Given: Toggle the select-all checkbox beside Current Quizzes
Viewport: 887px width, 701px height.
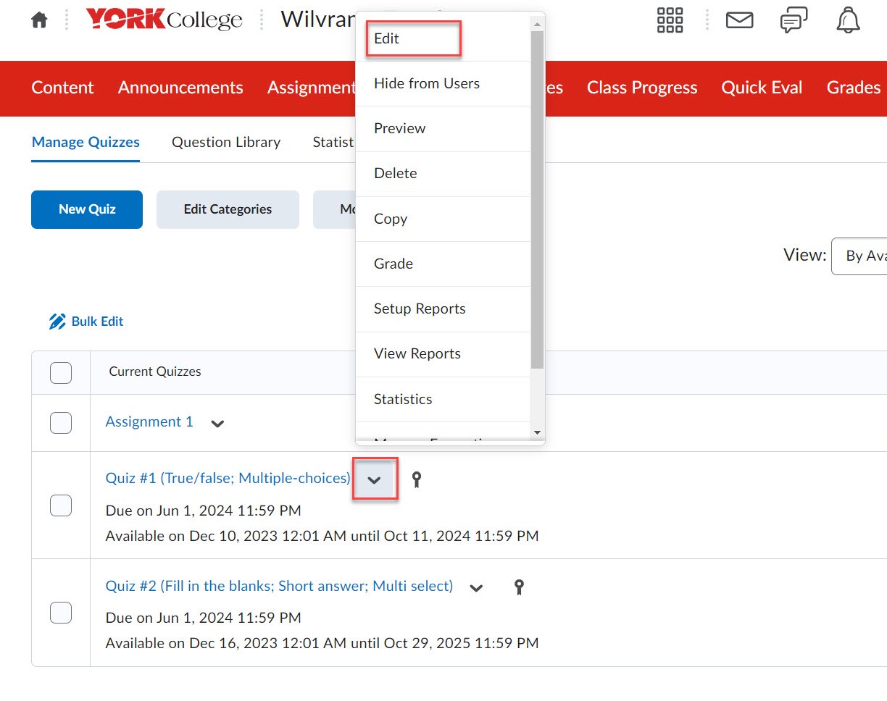Looking at the screenshot, I should click(61, 372).
